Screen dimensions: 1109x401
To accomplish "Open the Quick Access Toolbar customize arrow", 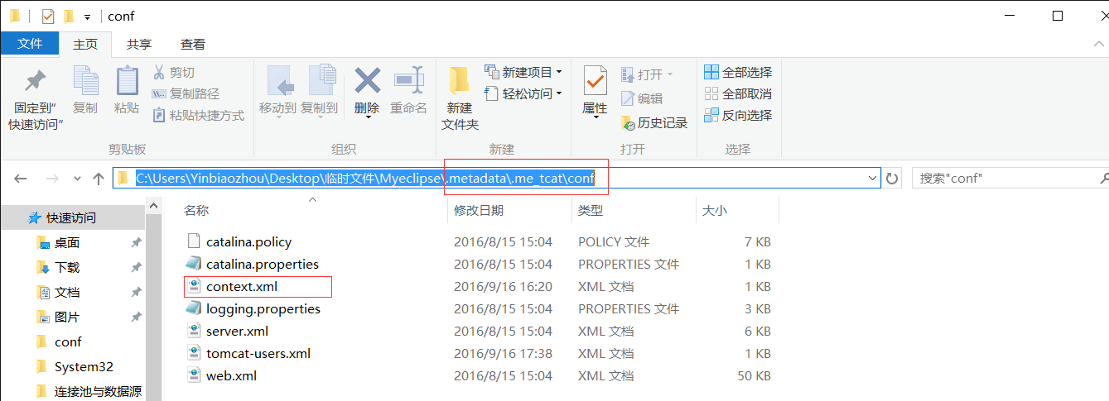I will [x=87, y=17].
